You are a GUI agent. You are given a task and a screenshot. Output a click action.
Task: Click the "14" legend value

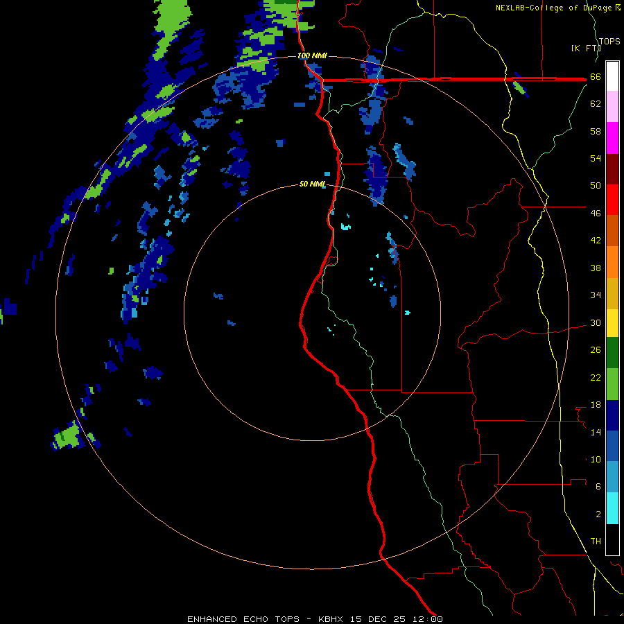click(x=596, y=432)
